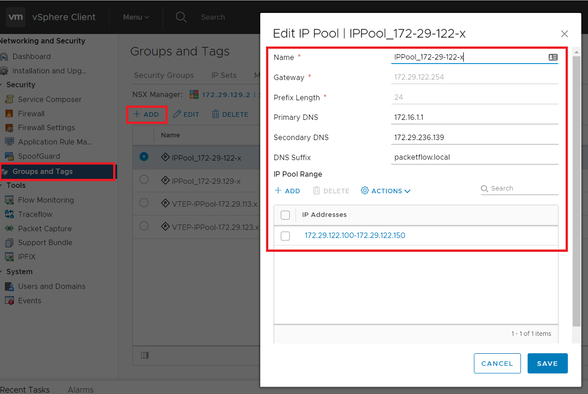588x394 pixels.
Task: Click the Events icon
Action: tap(9, 301)
